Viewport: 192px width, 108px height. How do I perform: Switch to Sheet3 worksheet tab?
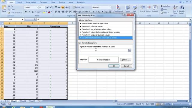(32, 101)
